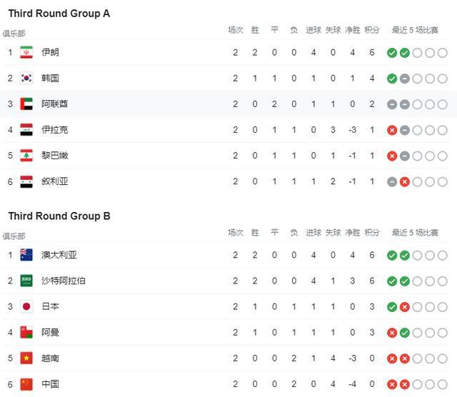Open the 沙特阿拉伯 team link
Image resolution: width=457 pixels, height=397 pixels.
(64, 281)
